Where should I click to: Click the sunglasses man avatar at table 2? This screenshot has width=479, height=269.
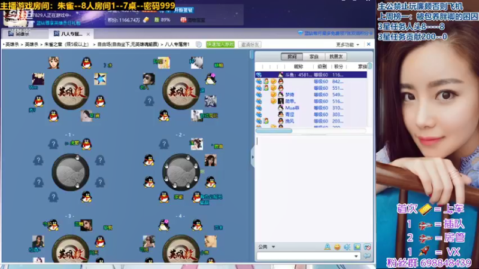[148, 79]
